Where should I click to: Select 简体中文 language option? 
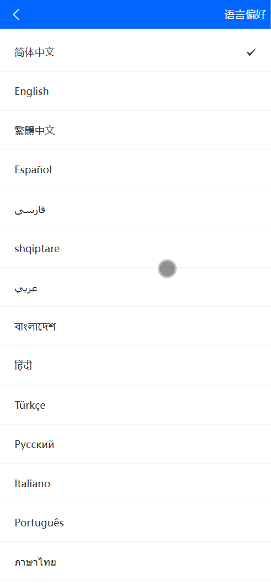coord(135,52)
